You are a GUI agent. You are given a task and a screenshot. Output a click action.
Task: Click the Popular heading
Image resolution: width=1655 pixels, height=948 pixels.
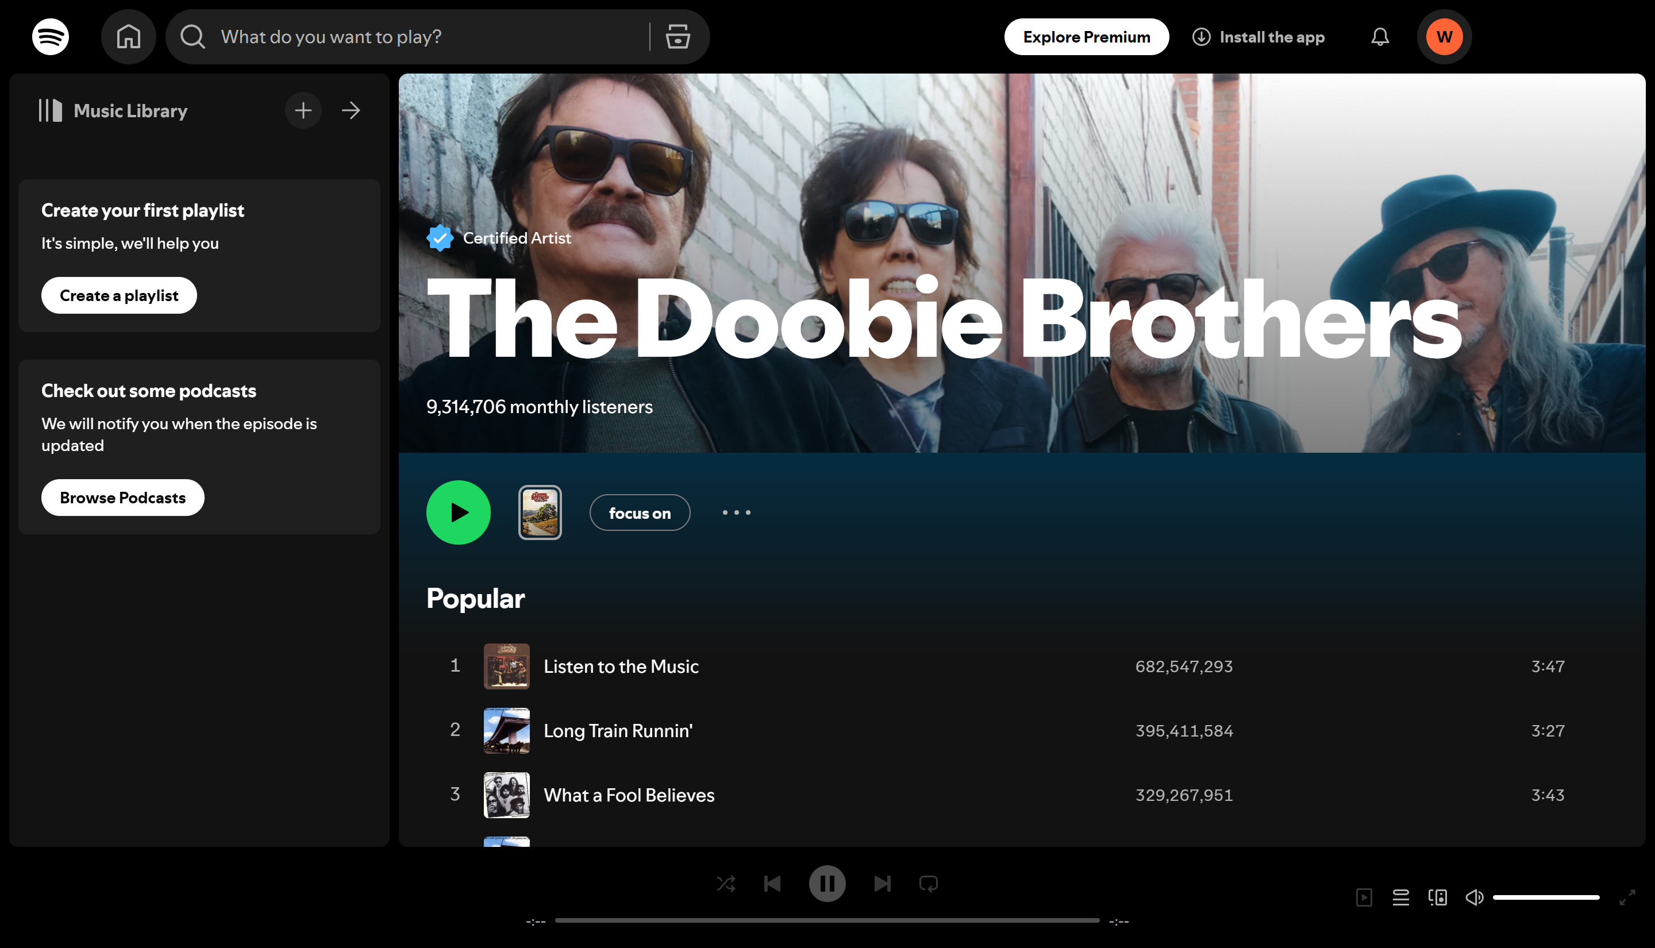coord(475,598)
